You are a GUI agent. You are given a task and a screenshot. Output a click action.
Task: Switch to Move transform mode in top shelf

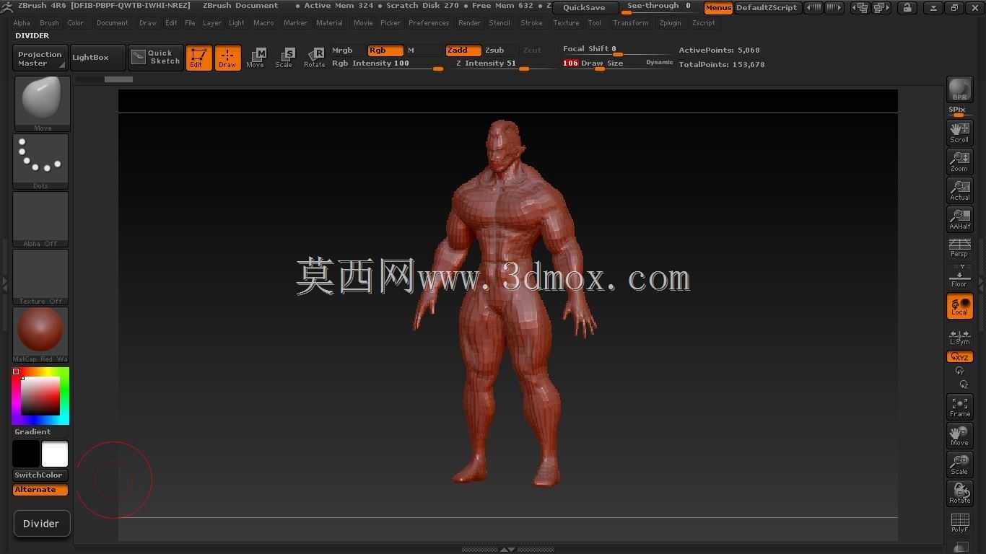pyautogui.click(x=256, y=58)
